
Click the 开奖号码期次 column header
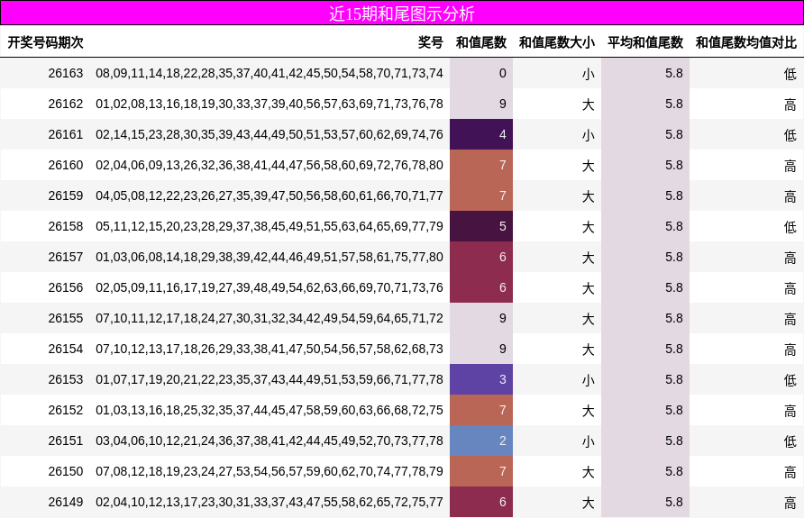point(45,42)
